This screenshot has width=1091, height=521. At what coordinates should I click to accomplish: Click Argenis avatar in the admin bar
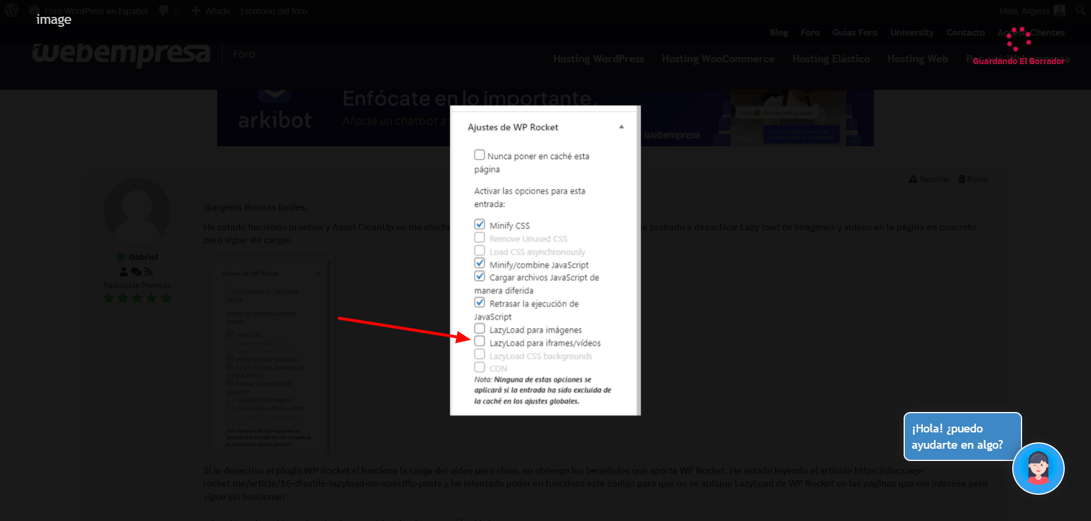coord(1059,10)
